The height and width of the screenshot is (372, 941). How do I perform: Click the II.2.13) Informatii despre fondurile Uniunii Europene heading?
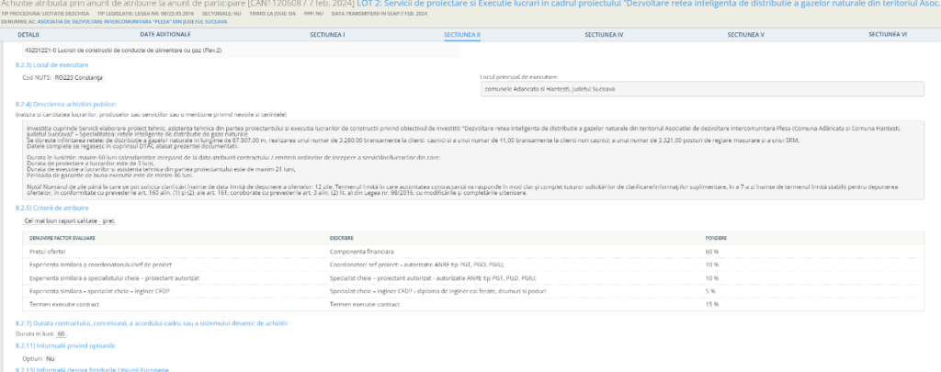(92, 369)
